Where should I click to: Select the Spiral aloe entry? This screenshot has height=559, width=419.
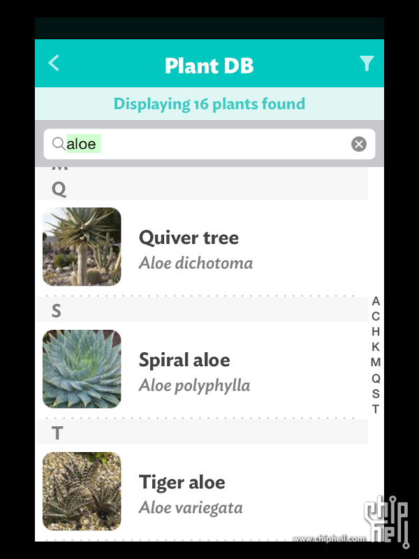[x=201, y=370]
